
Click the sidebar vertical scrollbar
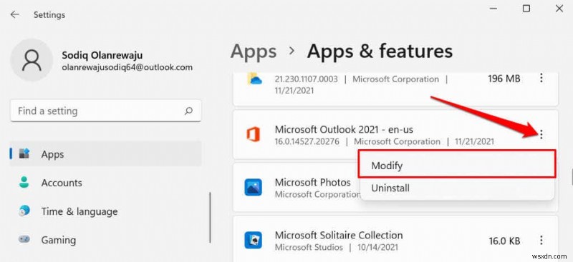click(210, 218)
